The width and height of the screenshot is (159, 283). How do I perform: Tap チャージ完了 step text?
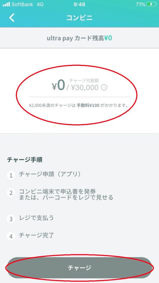(36, 235)
